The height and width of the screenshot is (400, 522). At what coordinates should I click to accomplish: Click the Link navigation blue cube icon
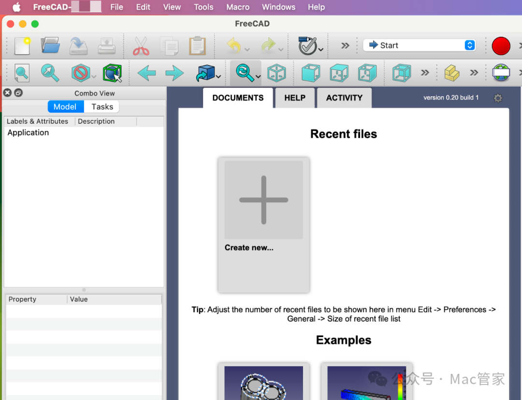point(206,73)
